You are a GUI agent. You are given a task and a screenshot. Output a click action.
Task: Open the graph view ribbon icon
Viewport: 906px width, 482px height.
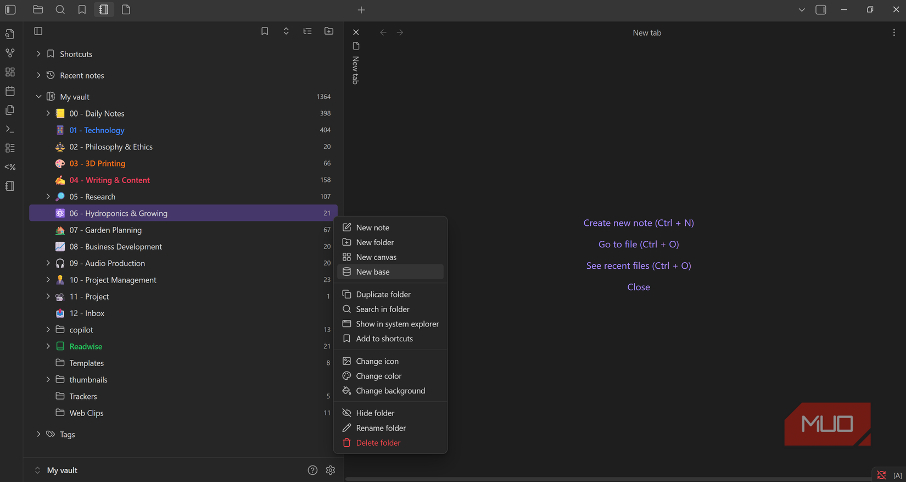point(10,53)
